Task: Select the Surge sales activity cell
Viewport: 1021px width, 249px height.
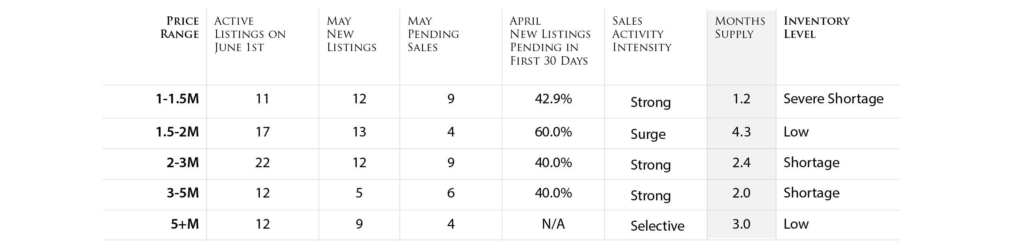Action: (648, 134)
